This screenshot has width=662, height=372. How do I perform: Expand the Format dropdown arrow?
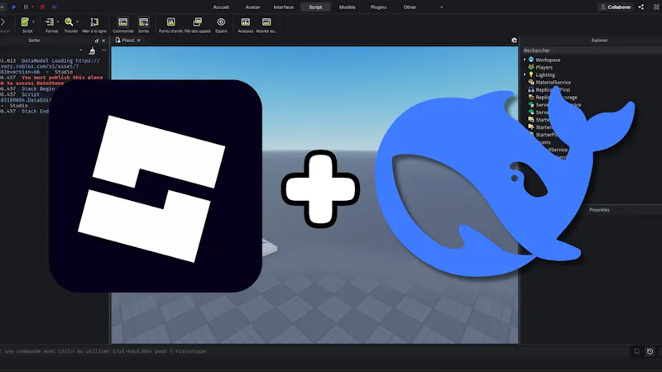click(x=58, y=22)
